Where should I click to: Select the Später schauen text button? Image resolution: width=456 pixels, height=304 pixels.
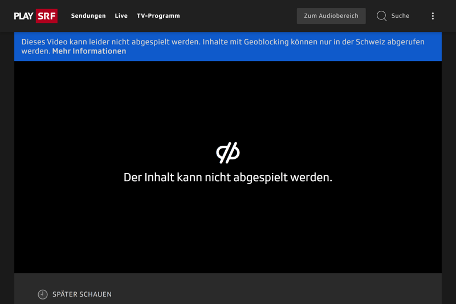[82, 294]
